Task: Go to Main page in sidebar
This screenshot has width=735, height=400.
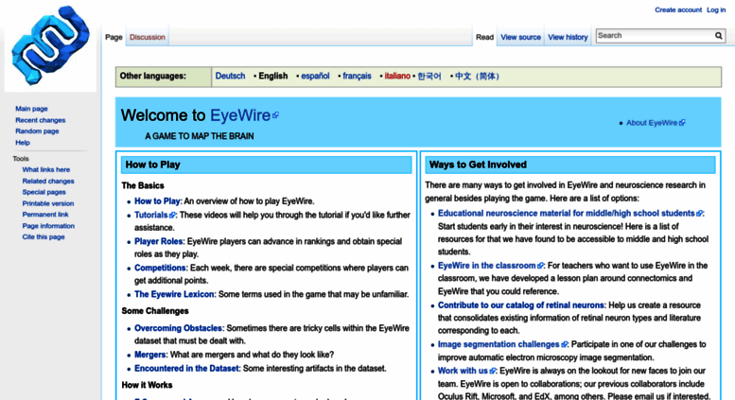Action: (x=31, y=109)
